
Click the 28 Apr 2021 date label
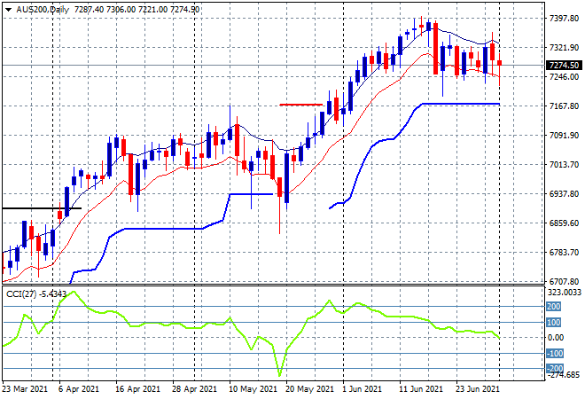194,389
